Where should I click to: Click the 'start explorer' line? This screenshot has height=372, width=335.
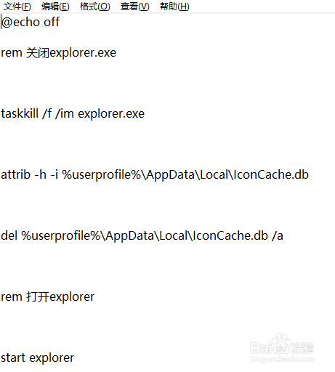[38, 358]
